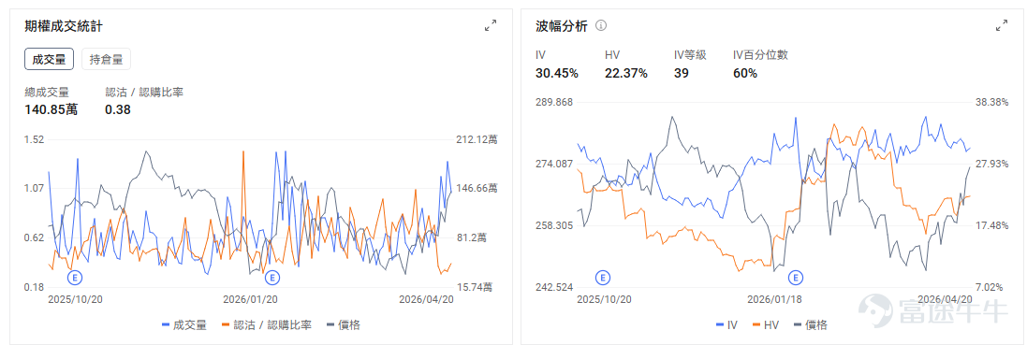Click the IV百分位數 stat label

click(760, 55)
